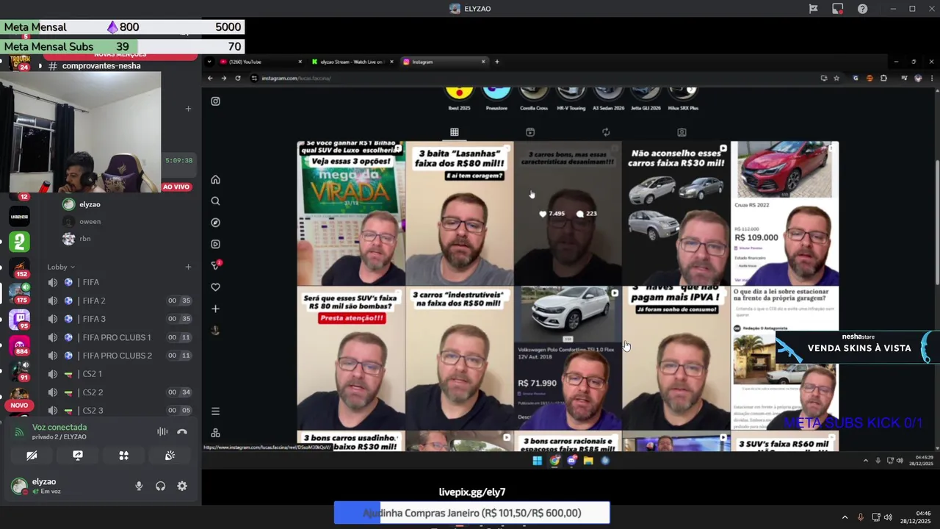The height and width of the screenshot is (529, 940).
Task: Open Discord user settings gear
Action: [x=182, y=486]
